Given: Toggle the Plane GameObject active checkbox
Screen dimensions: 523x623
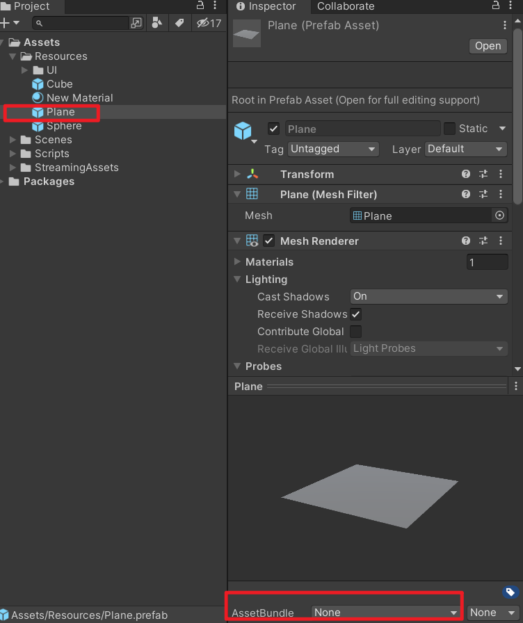Looking at the screenshot, I should tap(273, 129).
